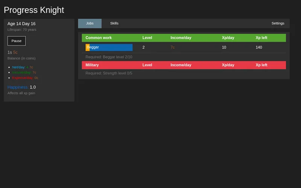This screenshot has height=188, width=301.
Task: Pause the game with the Pause button
Action: 17,41
